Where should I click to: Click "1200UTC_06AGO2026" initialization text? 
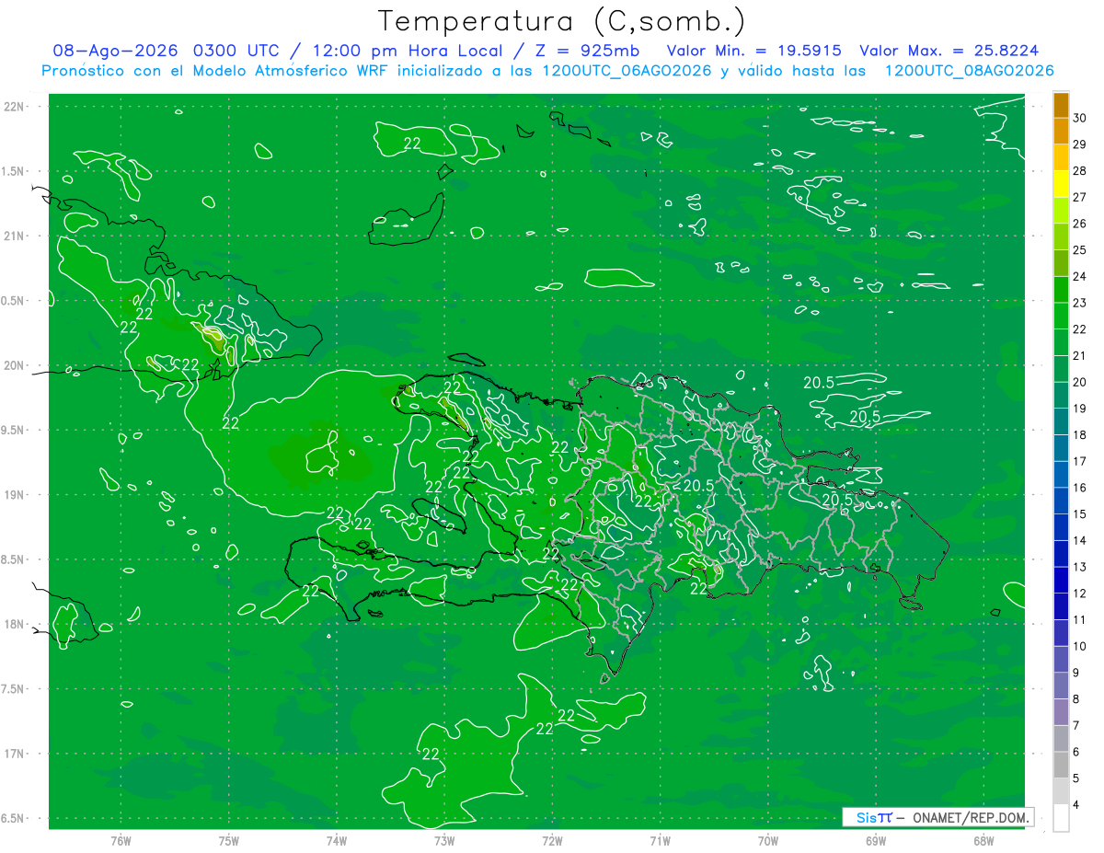[627, 71]
